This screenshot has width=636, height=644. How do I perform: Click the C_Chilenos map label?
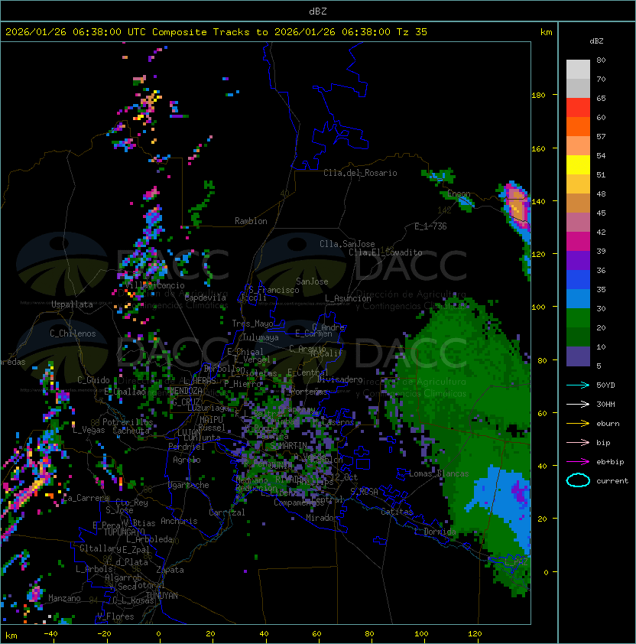[x=73, y=333]
